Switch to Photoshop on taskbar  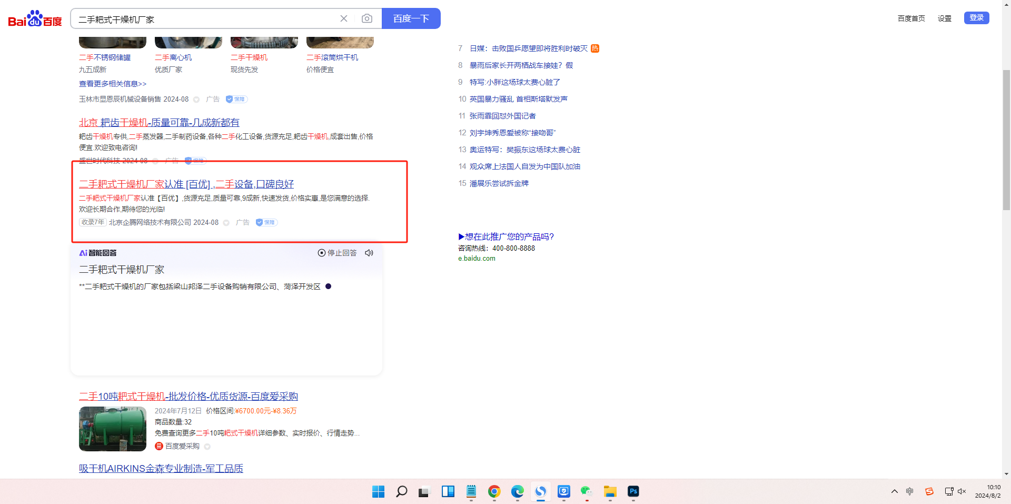coord(633,491)
